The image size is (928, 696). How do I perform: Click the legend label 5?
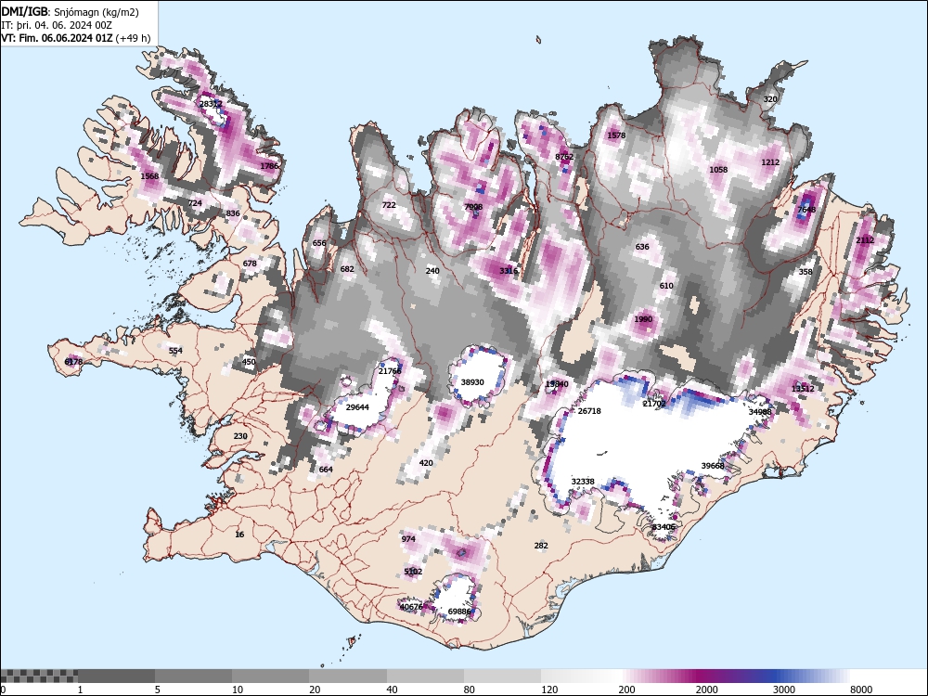tap(158, 690)
